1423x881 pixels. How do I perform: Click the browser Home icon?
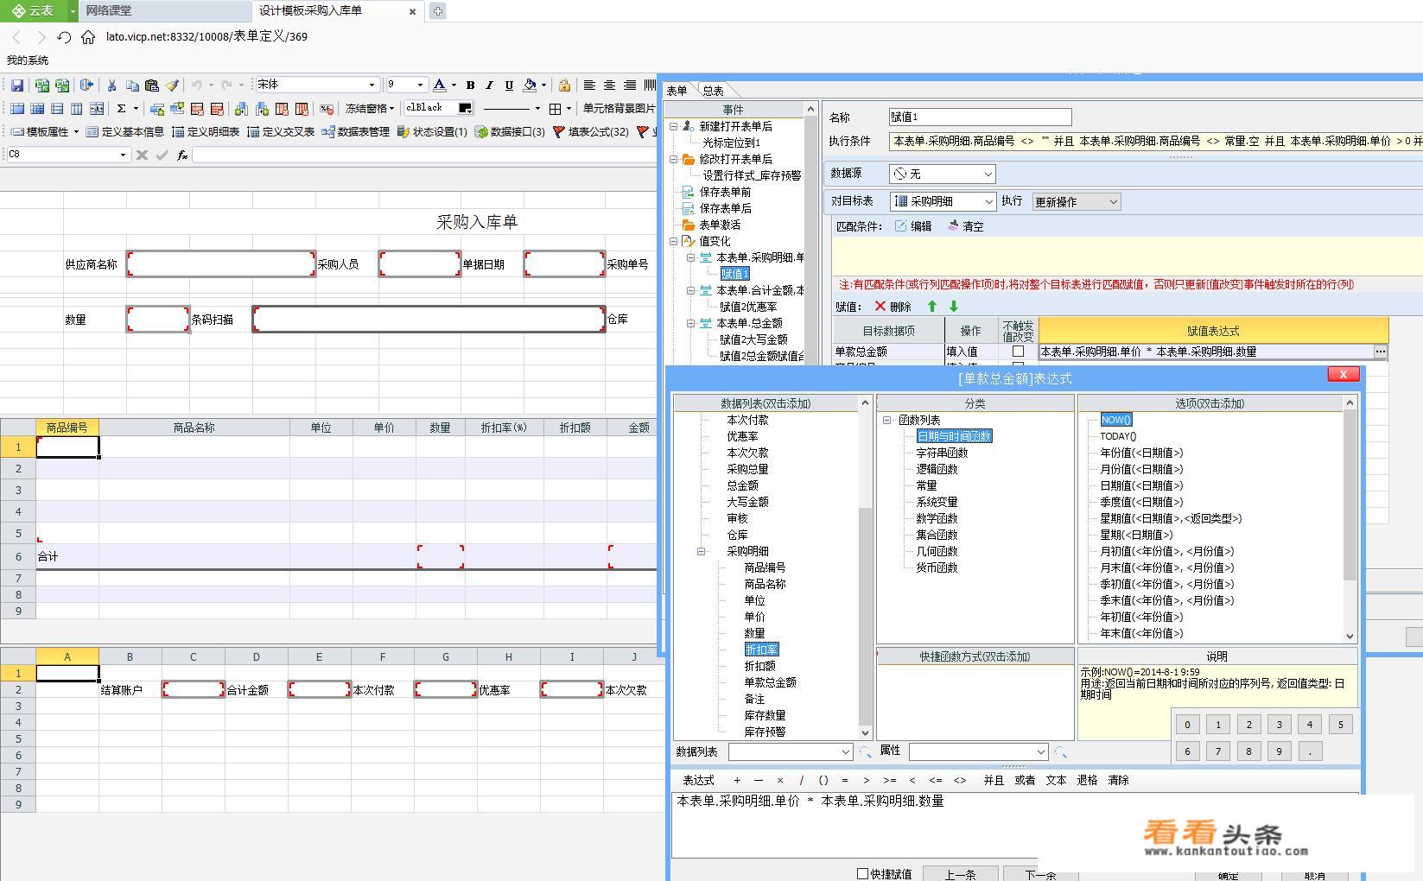pyautogui.click(x=87, y=36)
